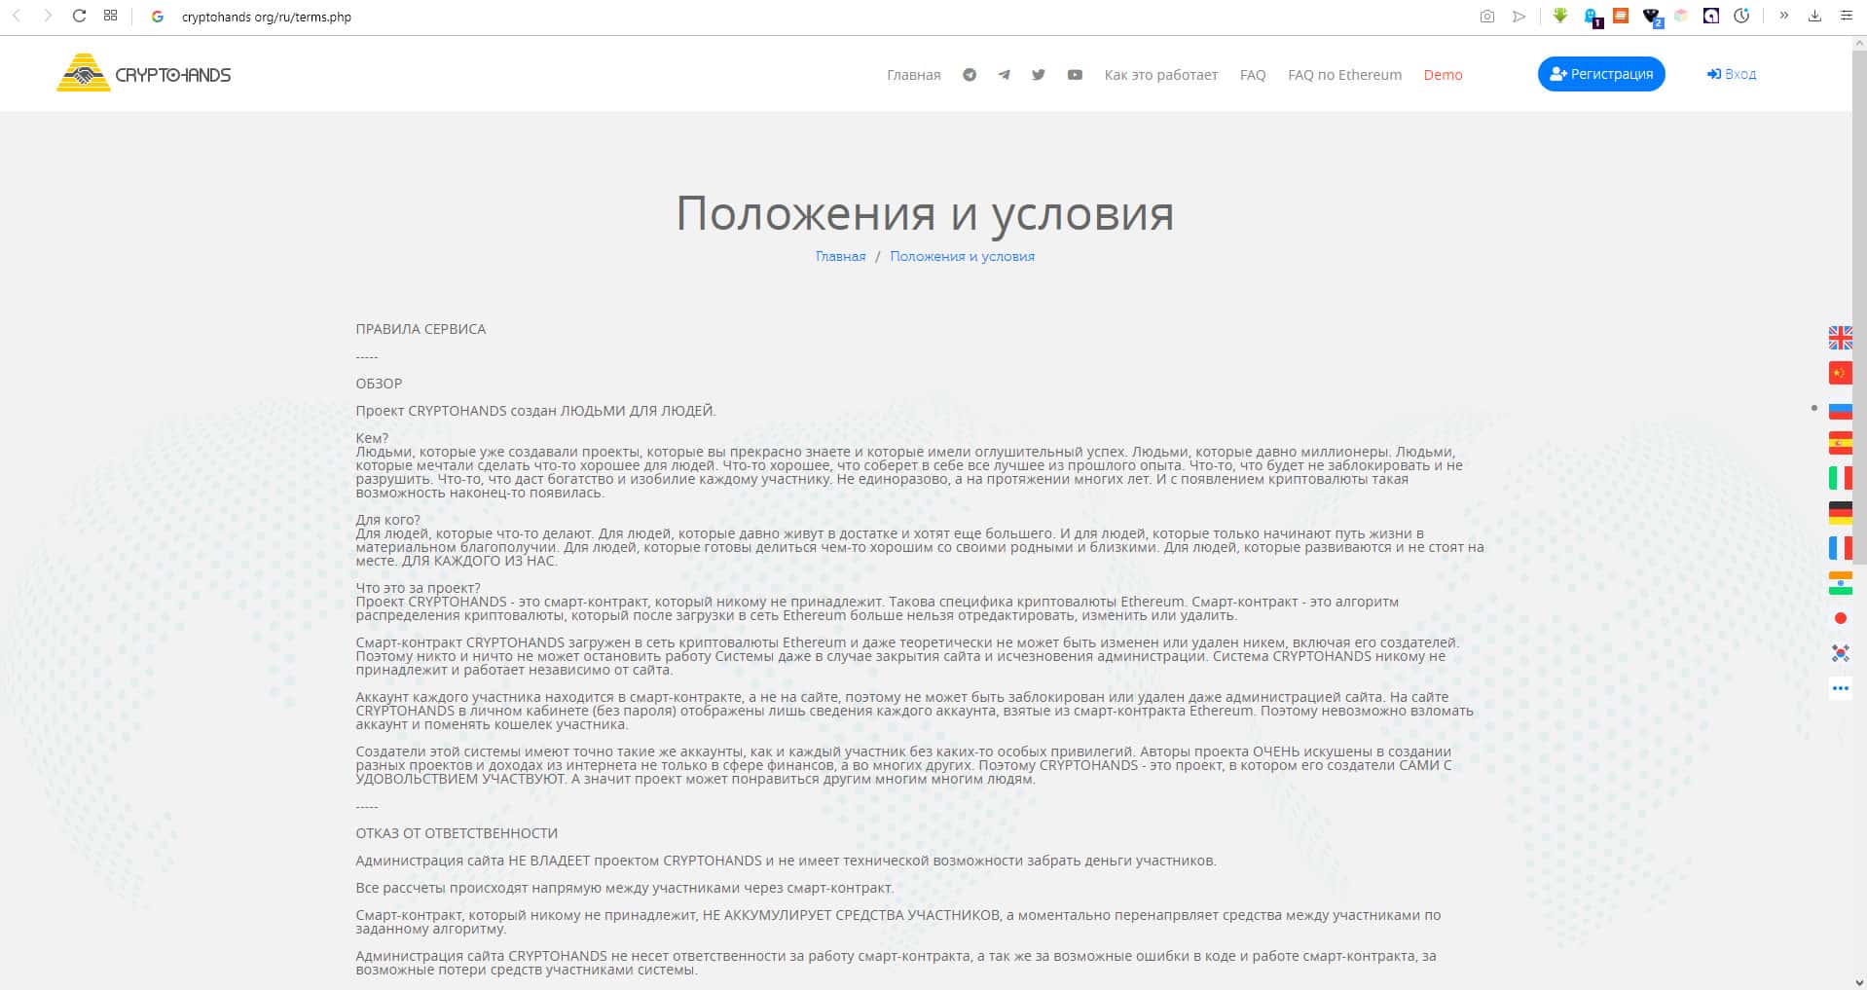
Task: Click the 'Кем?' question text
Action: point(372,438)
